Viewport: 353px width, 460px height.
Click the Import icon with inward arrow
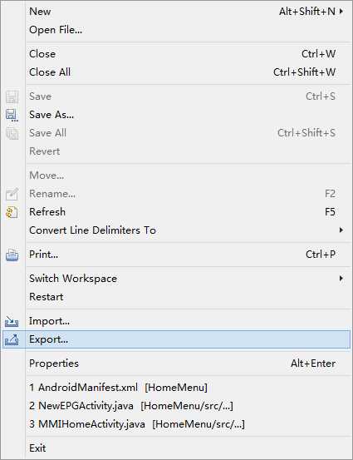12,321
